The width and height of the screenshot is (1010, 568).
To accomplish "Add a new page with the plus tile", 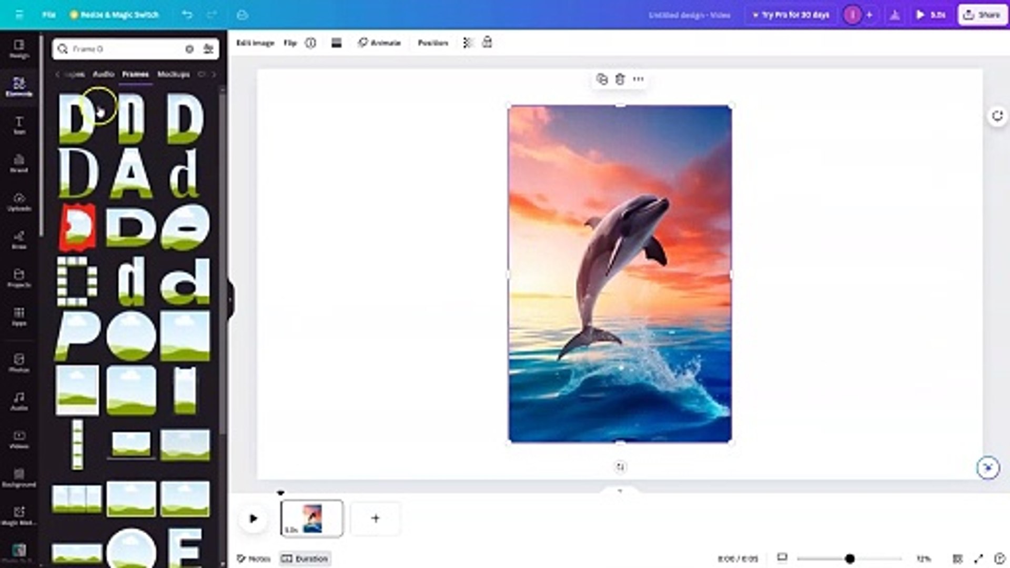I will click(x=375, y=519).
